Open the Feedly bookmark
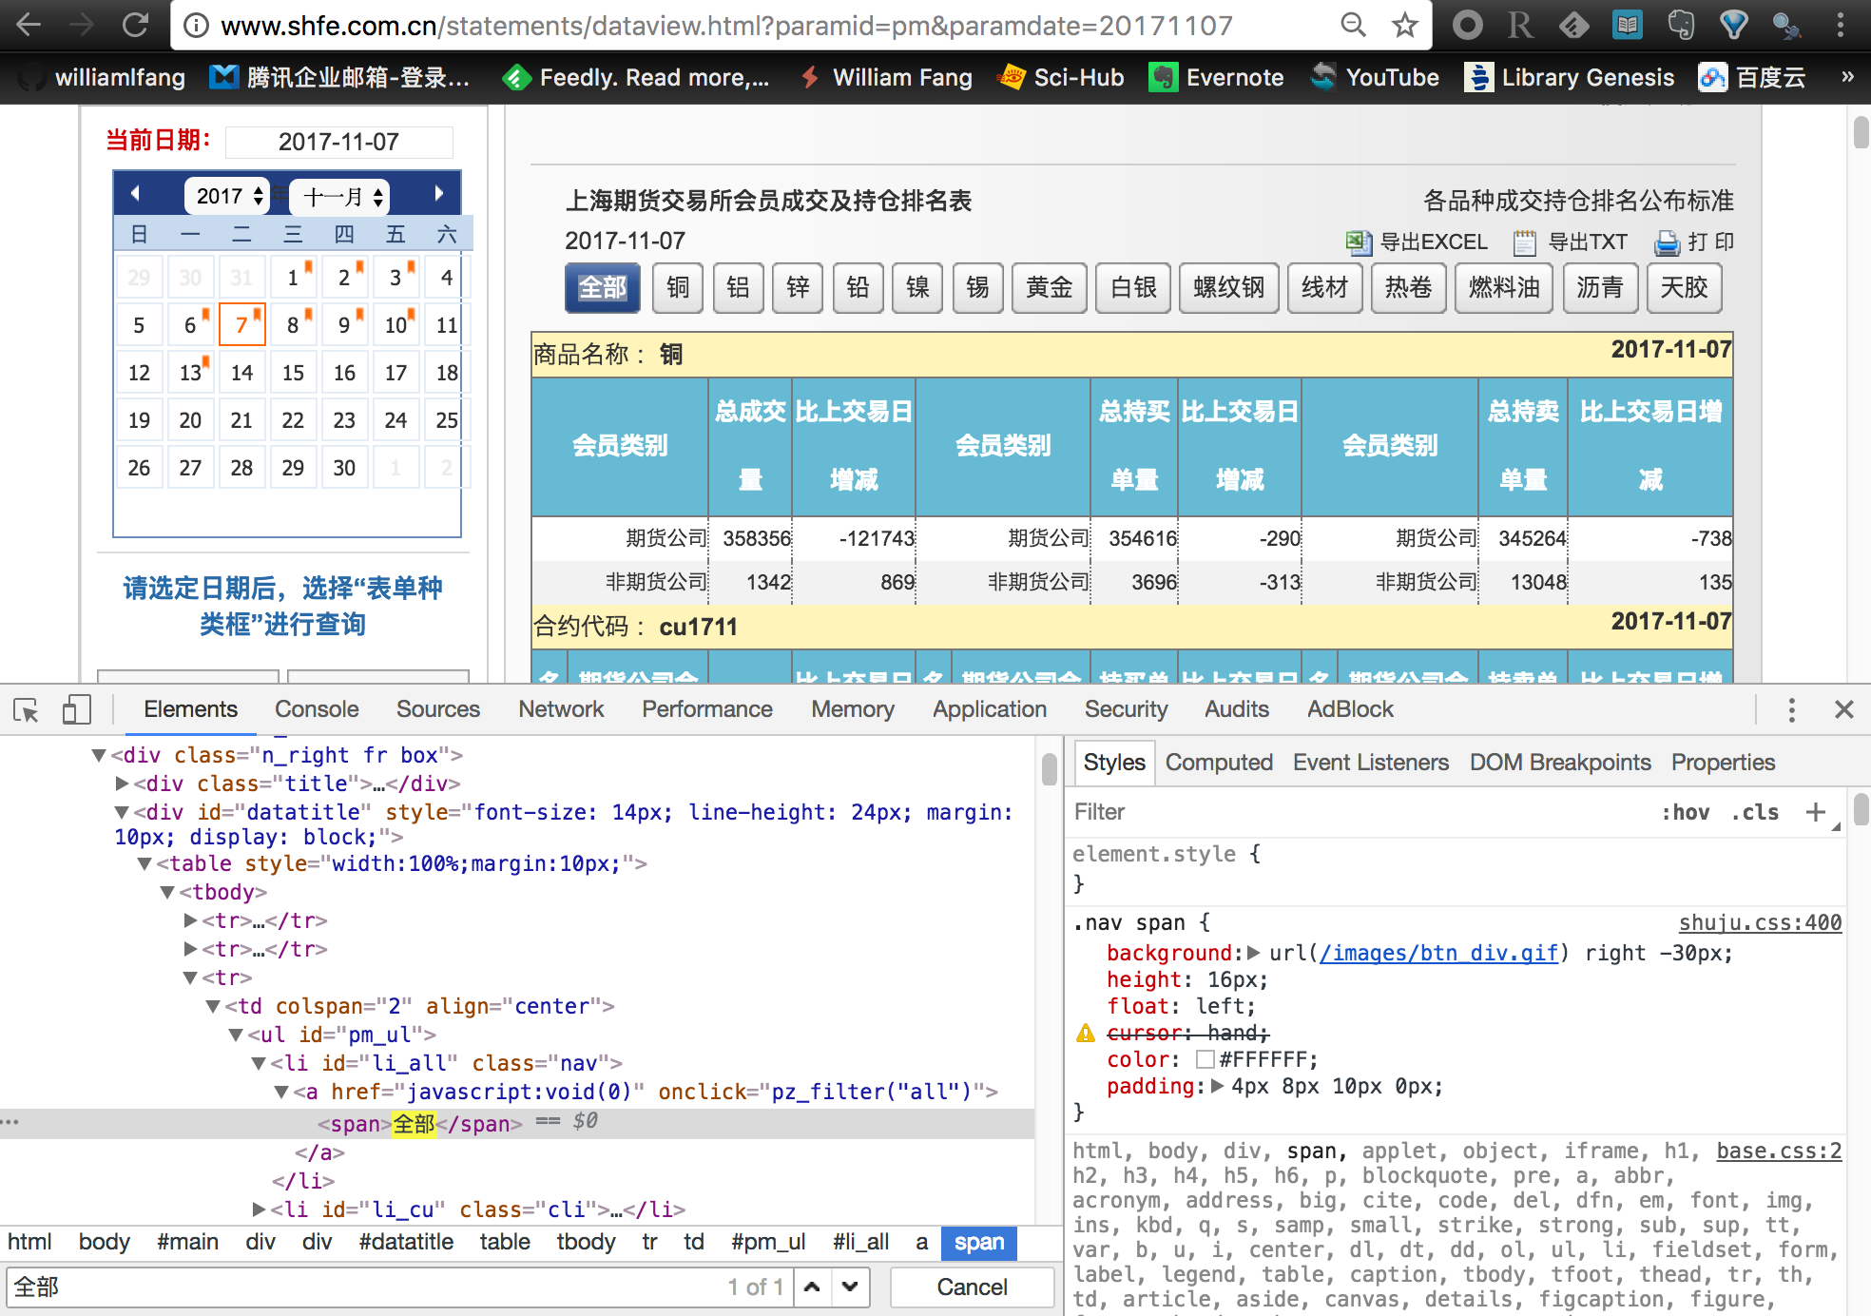 pos(636,77)
